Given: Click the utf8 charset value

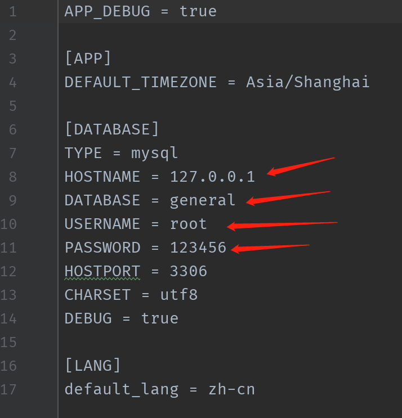Looking at the screenshot, I should click(179, 295).
